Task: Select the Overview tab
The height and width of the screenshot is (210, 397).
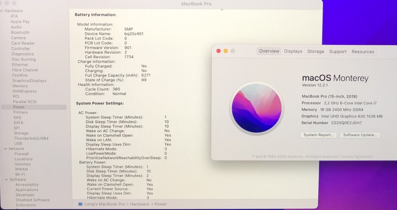Action: tap(269, 51)
